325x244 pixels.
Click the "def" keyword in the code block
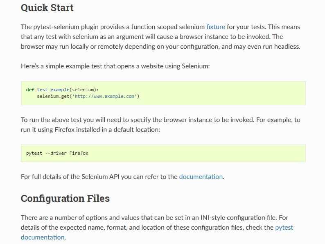coord(30,90)
